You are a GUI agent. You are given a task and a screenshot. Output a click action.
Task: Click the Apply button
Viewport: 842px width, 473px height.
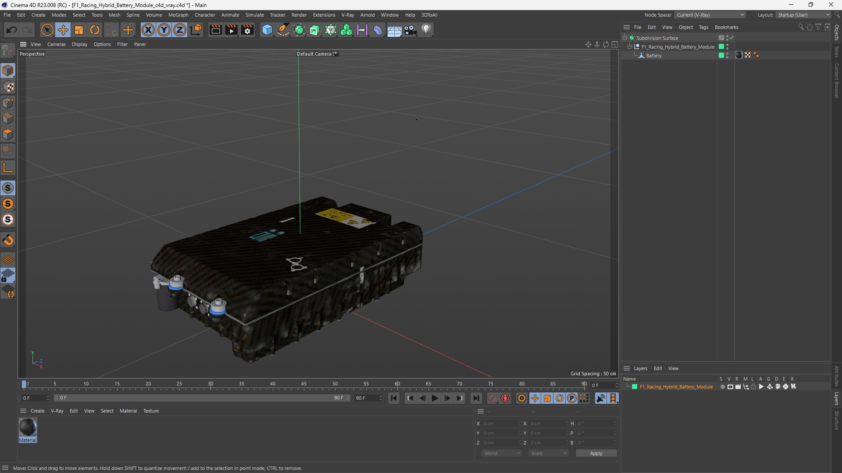(x=596, y=453)
